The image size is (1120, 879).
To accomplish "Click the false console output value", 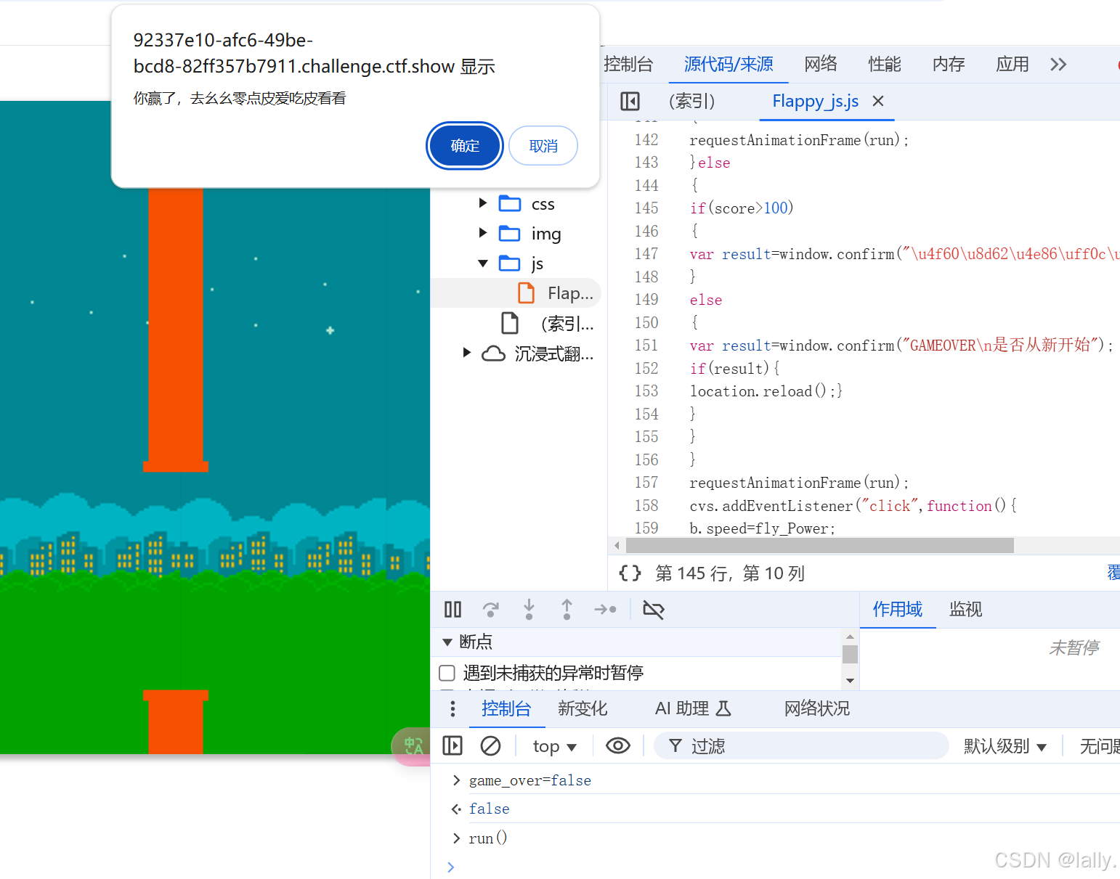I will pyautogui.click(x=490, y=809).
